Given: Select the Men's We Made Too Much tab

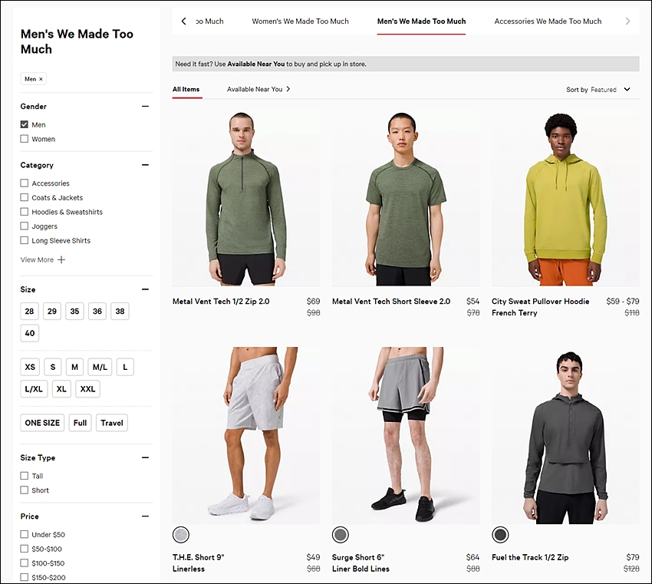Looking at the screenshot, I should click(421, 21).
